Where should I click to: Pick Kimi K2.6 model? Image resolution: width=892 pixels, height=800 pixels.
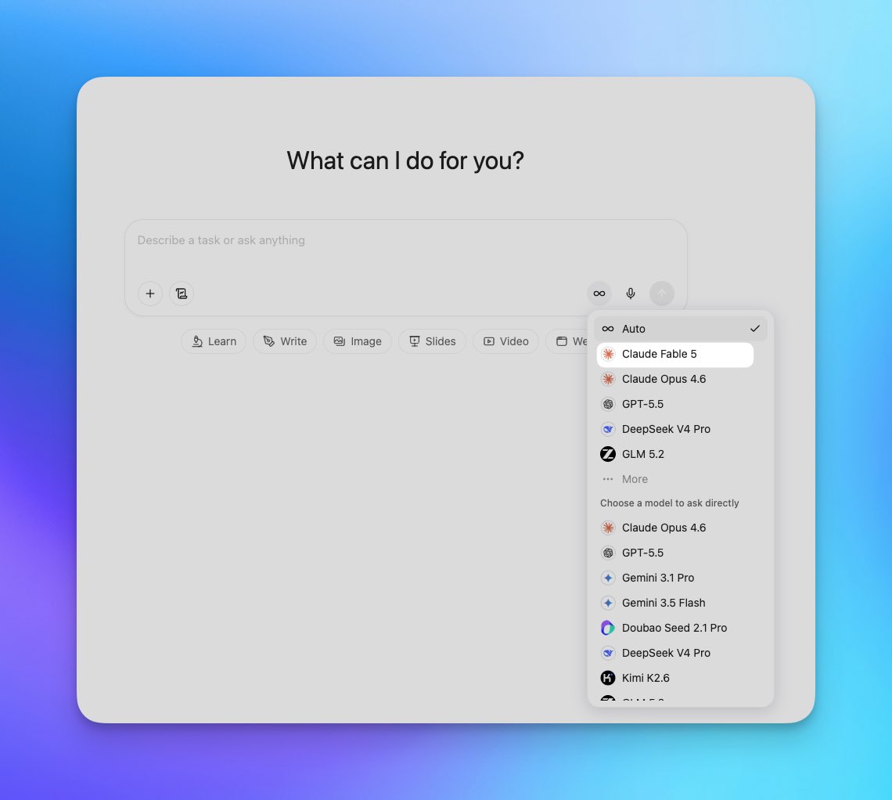681,678
